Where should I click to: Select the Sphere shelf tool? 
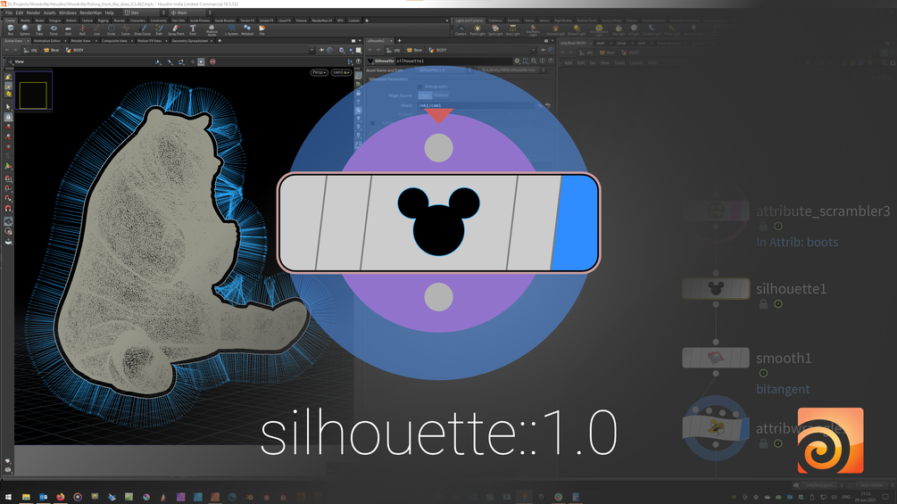pyautogui.click(x=25, y=29)
